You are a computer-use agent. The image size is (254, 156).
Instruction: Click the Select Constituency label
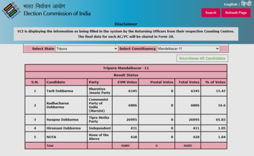click(137, 49)
